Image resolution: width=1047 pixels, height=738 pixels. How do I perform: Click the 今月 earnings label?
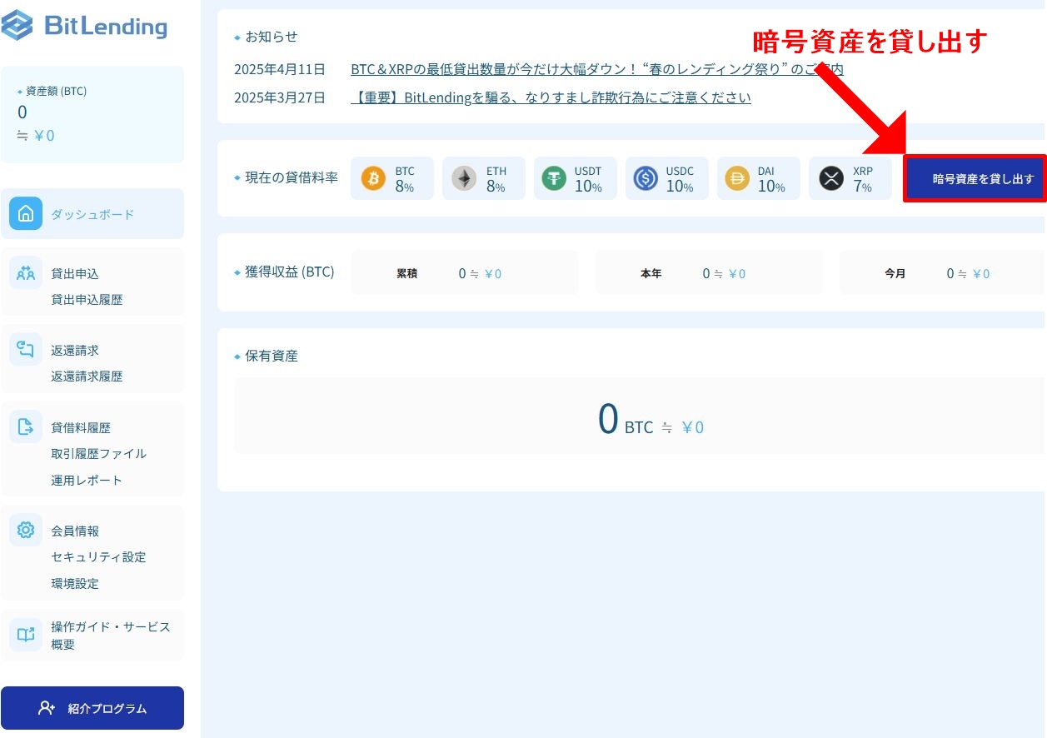click(895, 273)
